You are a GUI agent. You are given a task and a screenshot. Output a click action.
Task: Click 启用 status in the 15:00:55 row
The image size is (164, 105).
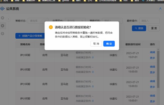(x=45, y=70)
